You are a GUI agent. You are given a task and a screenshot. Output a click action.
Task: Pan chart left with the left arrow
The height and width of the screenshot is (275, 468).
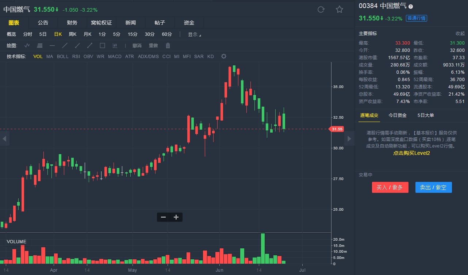pyautogui.click(x=4, y=138)
